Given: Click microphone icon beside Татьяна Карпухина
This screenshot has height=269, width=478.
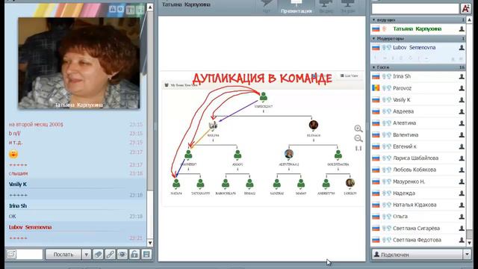Looking at the screenshot, I should tap(385, 29).
